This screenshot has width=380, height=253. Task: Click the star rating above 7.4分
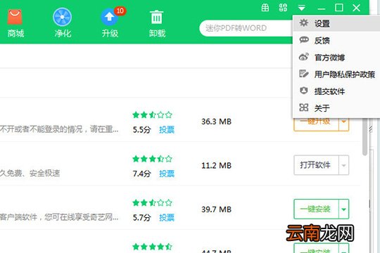tap(152, 159)
